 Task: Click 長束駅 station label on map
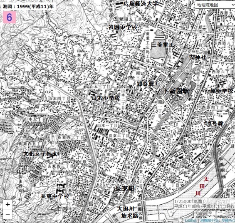click(125, 188)
